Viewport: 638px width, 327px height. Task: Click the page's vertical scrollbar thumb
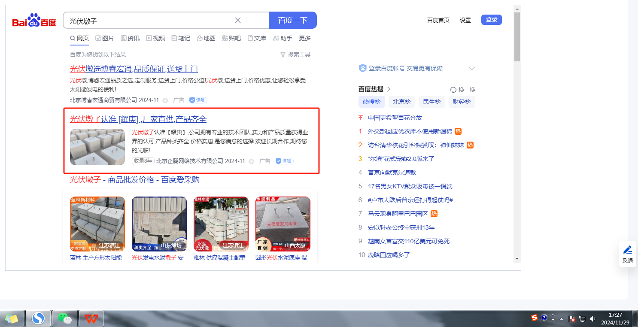click(x=517, y=37)
